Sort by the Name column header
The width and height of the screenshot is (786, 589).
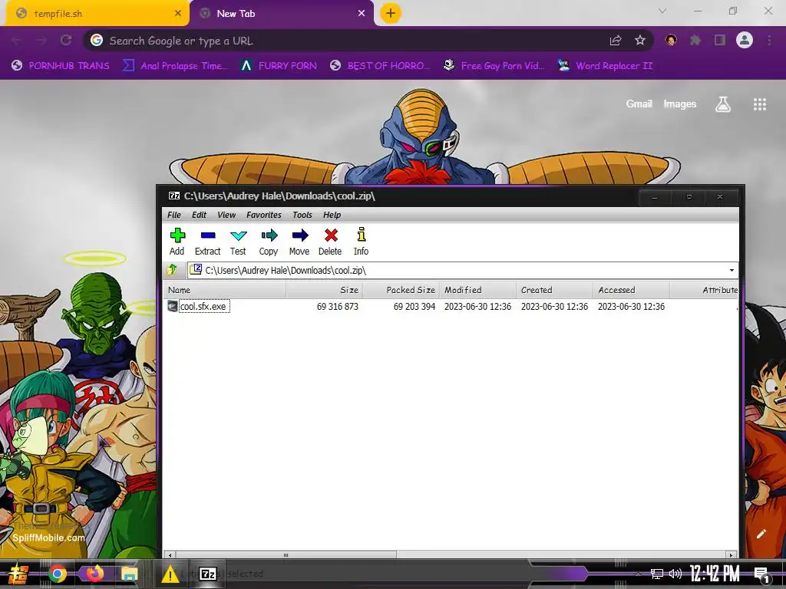pyautogui.click(x=225, y=290)
